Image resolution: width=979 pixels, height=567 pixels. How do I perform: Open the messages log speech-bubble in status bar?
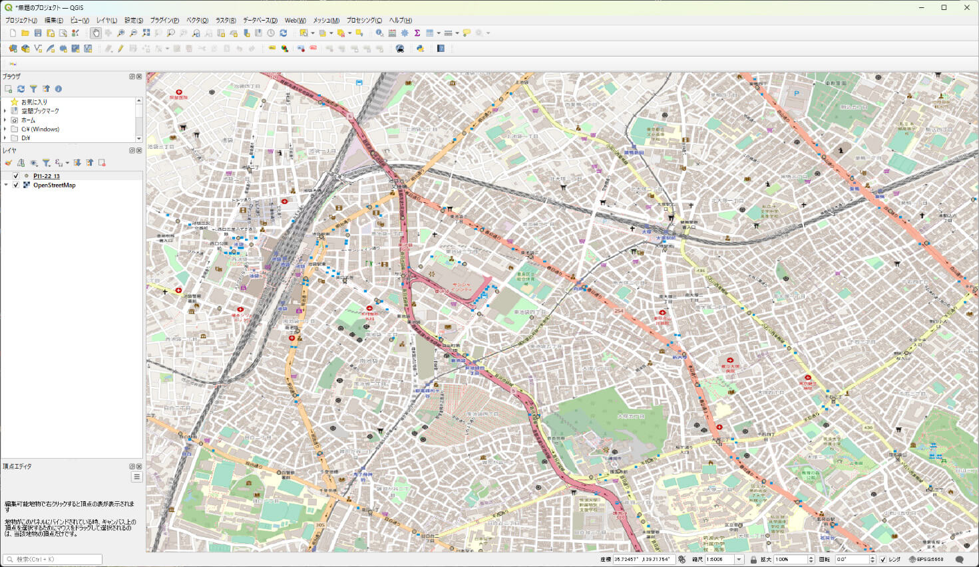pos(959,560)
